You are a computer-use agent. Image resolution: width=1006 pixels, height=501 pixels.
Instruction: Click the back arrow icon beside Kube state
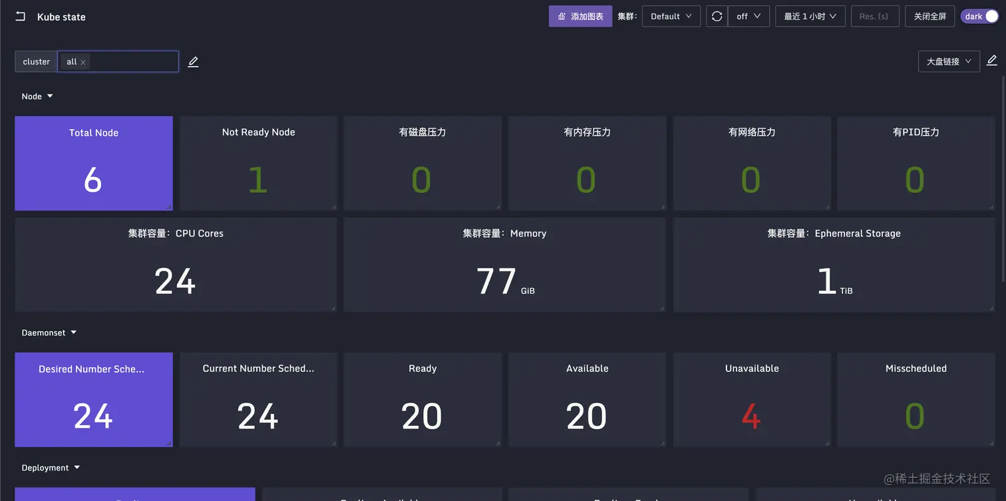pyautogui.click(x=21, y=17)
